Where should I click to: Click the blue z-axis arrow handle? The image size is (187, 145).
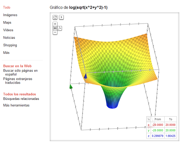click(86, 76)
